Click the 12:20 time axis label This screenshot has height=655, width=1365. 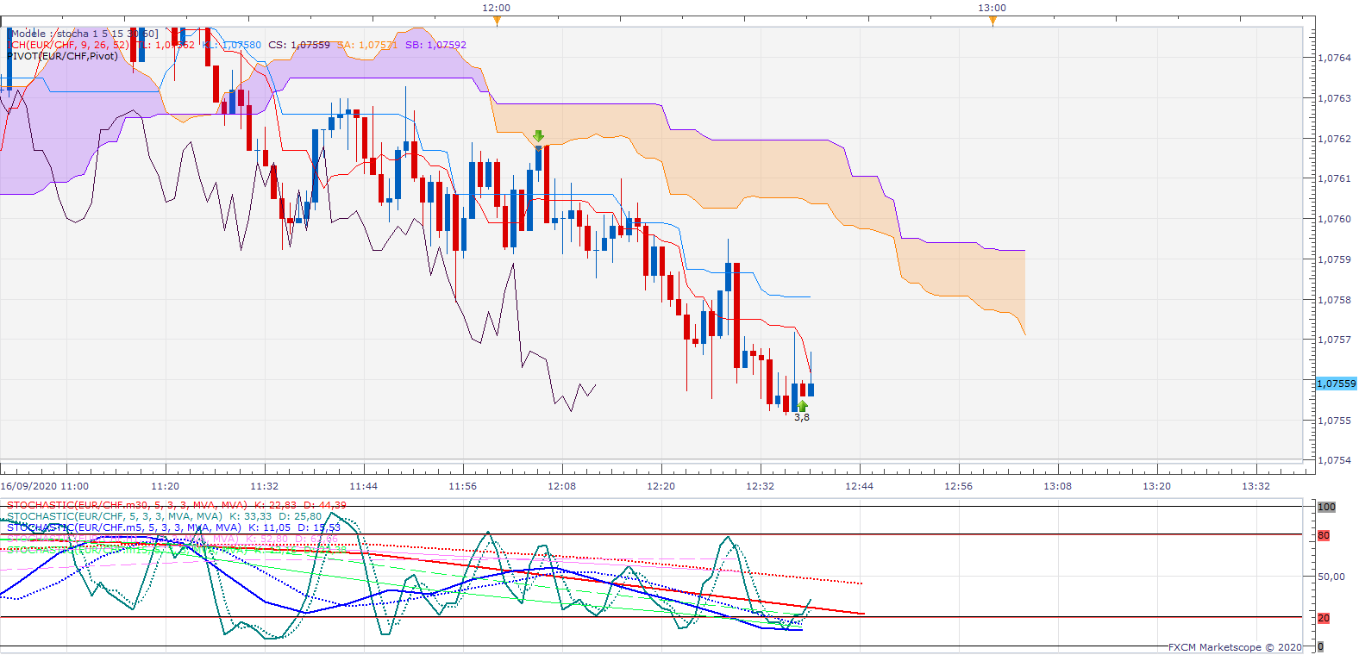[x=661, y=486]
